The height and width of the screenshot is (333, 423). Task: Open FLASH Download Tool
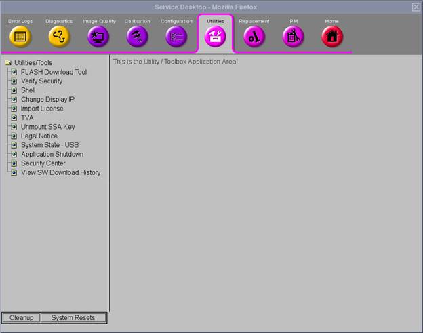coord(54,72)
